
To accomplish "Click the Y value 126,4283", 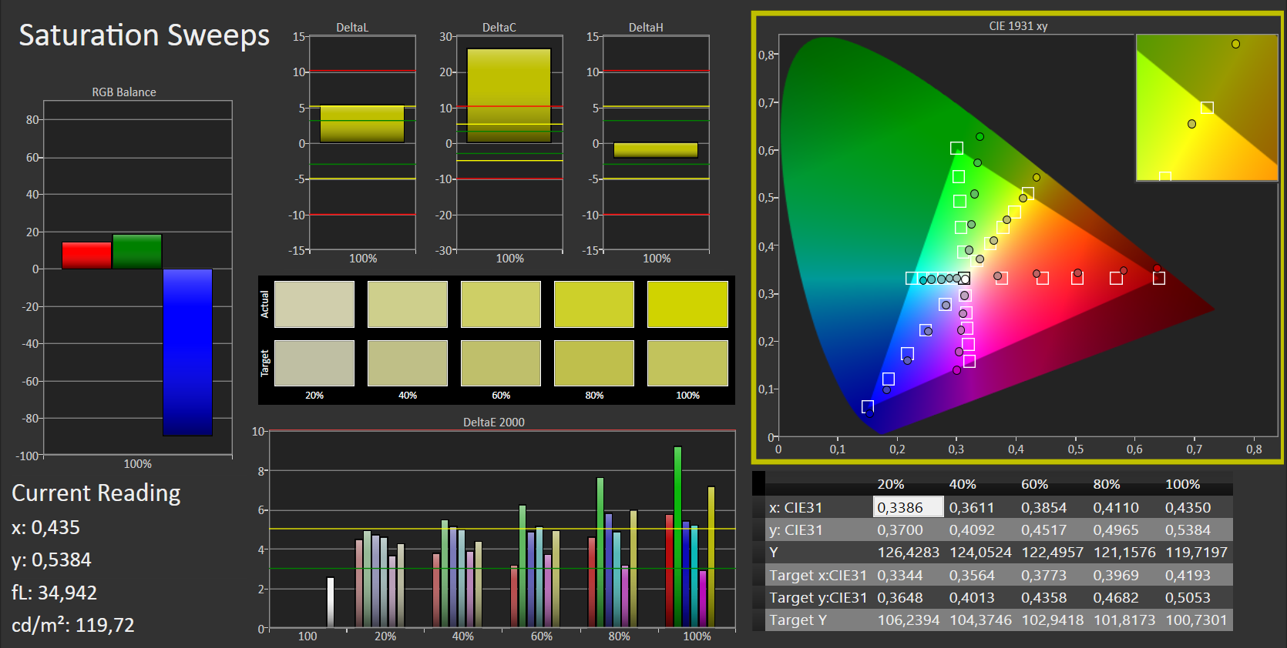I will click(908, 552).
